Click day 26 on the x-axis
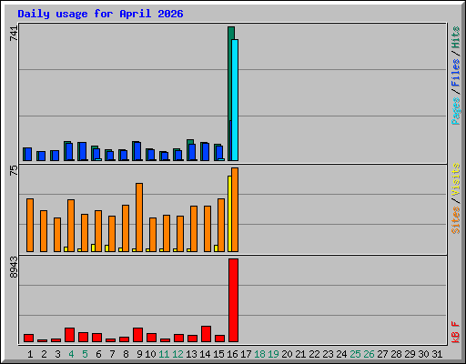Image resolution: width=466 pixels, height=364 pixels. 369,354
